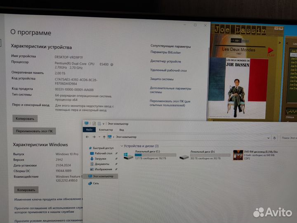Open the 'Компьютер' ribbon tab
Viewport: 297px width, 223px height.
point(106,130)
